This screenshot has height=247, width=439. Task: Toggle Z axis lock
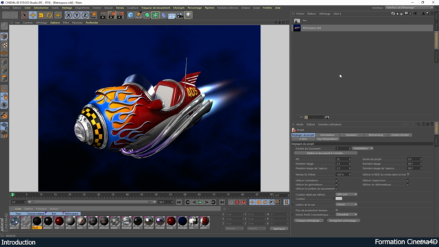pyautogui.click(x=85, y=15)
